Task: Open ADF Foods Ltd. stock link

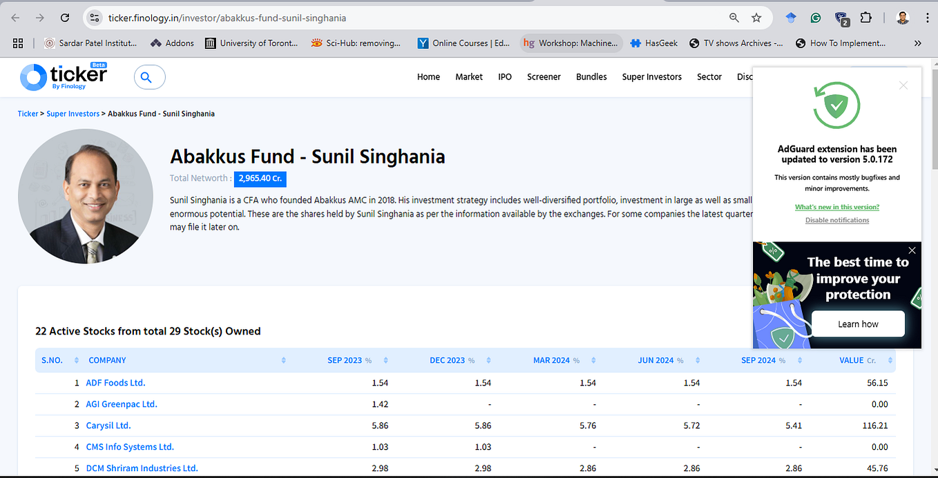Action: click(115, 383)
